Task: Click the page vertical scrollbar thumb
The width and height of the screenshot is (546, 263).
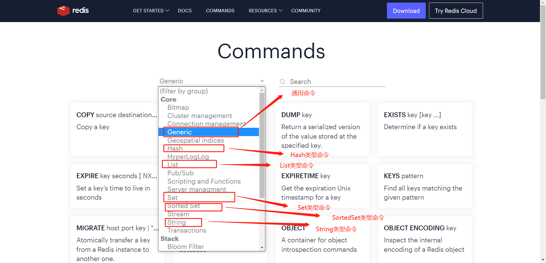Action: coord(543,52)
